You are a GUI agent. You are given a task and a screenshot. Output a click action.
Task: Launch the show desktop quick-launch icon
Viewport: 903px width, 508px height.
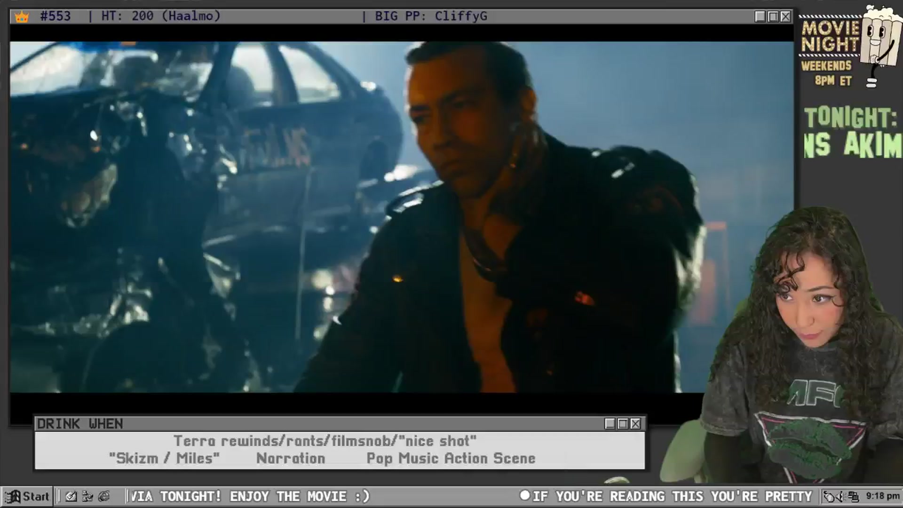[71, 496]
